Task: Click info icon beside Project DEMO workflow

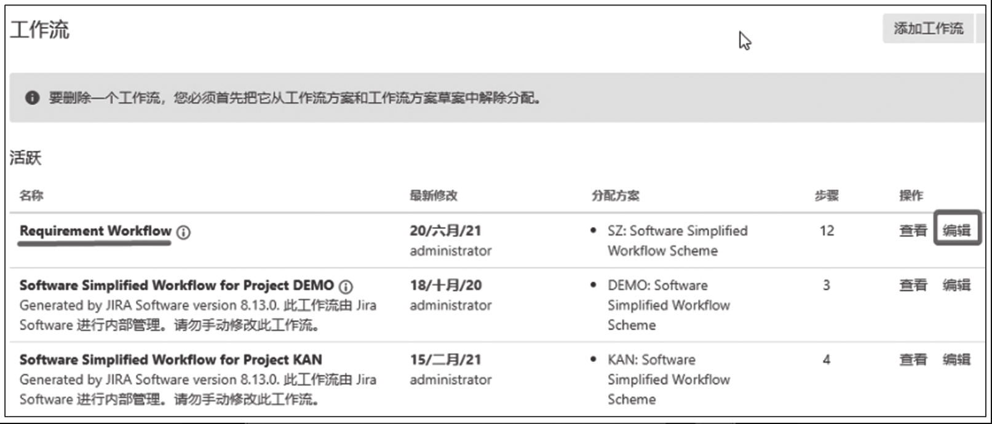Action: (x=346, y=286)
